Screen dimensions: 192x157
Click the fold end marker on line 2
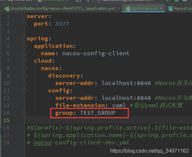[x=25, y=24]
